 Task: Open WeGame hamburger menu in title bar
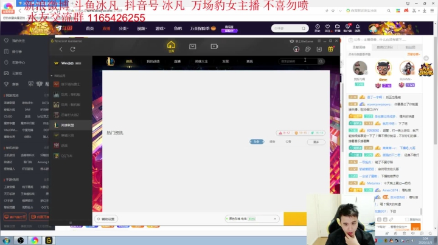point(319,41)
